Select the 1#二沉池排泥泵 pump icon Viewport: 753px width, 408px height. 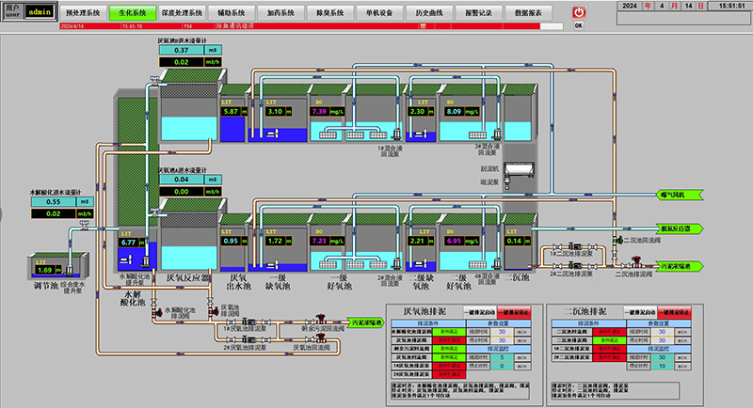tap(575, 247)
